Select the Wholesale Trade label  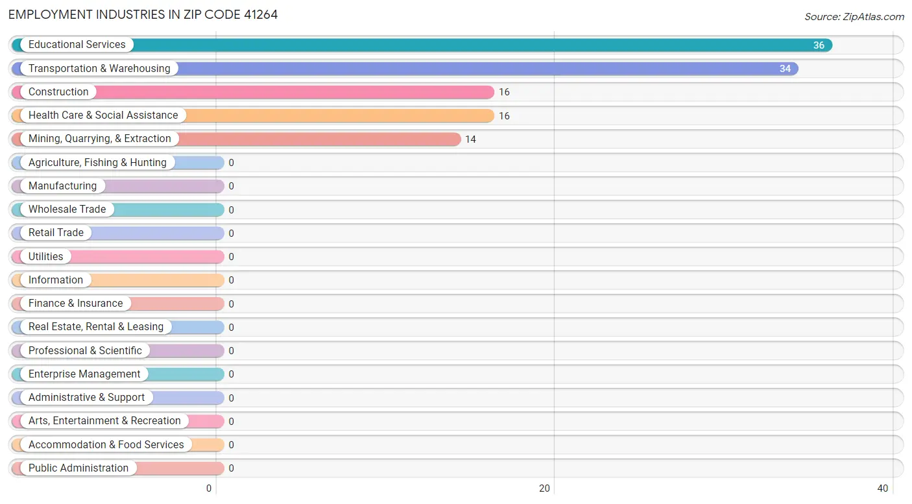(67, 210)
